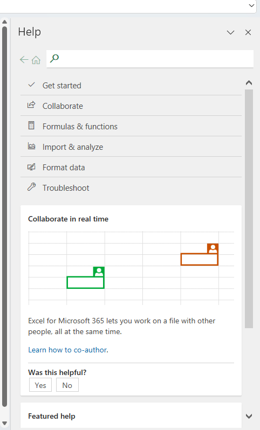Click the Format data pencil icon
This screenshot has width=260, height=430.
pyautogui.click(x=31, y=167)
